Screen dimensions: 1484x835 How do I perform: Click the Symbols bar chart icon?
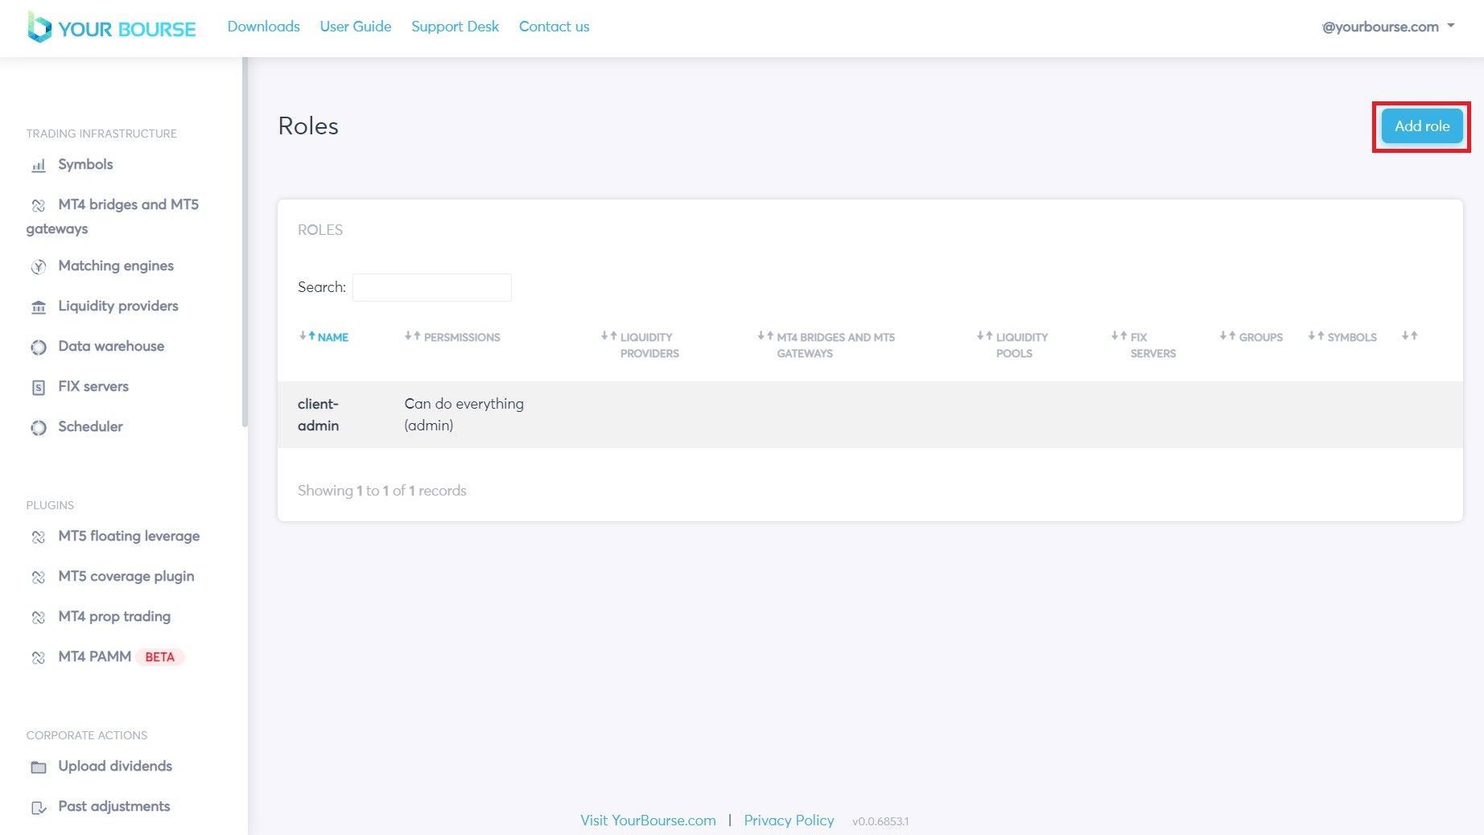39,166
